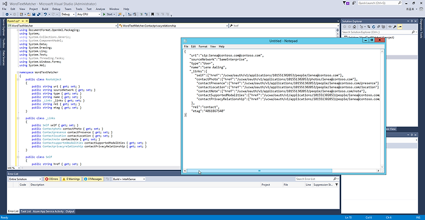
Task: Click Collapse All icon in Solution Explorer
Action: point(378,26)
